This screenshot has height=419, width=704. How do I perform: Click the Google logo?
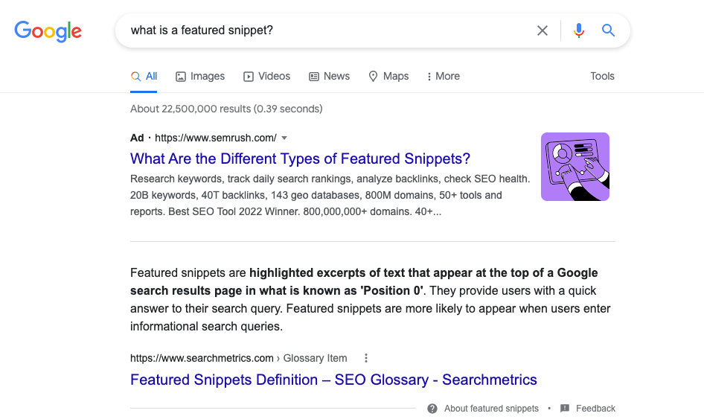pyautogui.click(x=48, y=31)
